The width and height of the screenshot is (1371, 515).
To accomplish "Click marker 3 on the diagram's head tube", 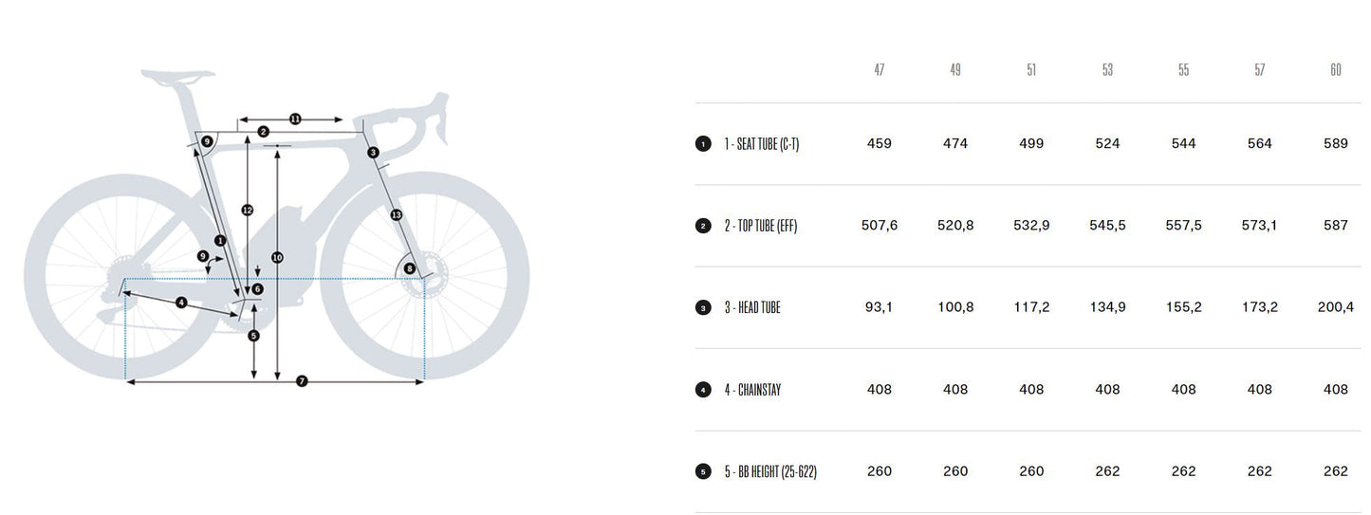I will 373,153.
